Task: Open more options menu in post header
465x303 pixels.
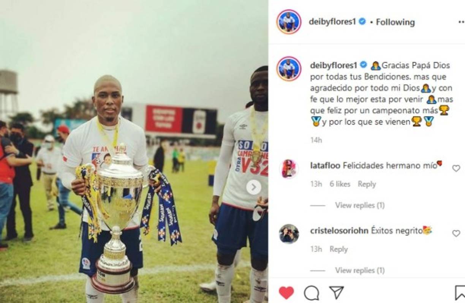Action: (x=461, y=22)
